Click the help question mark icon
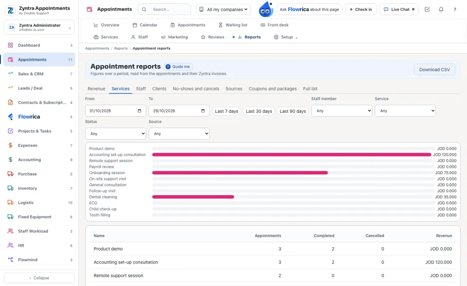Image resolution: width=467 pixels, height=286 pixels. (455, 10)
